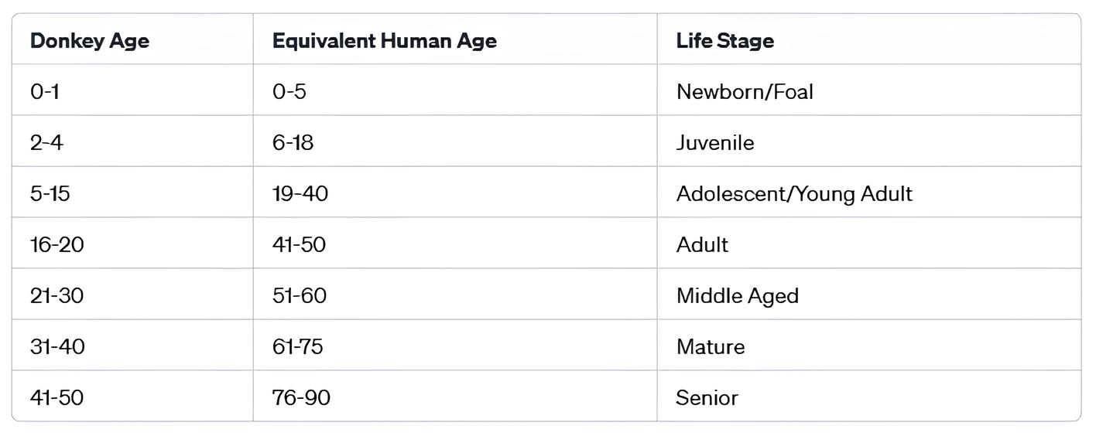Select the Juvenile life stage cell
The width and height of the screenshot is (1096, 436).
(x=714, y=143)
